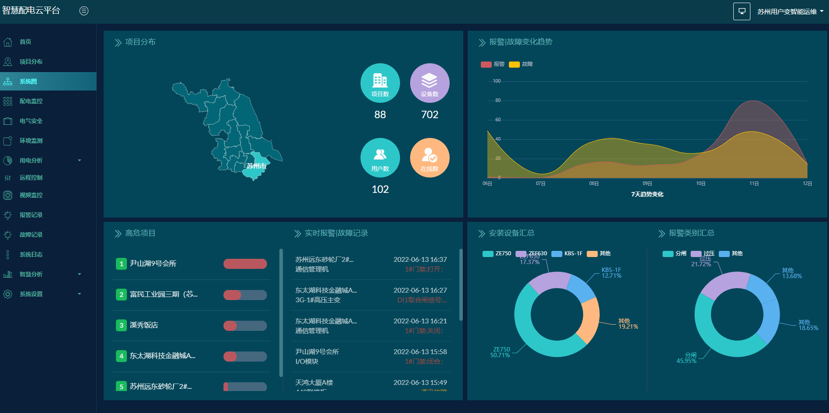
Task: Click the 溪秀饭店 risk progress bar
Action: pyautogui.click(x=245, y=326)
